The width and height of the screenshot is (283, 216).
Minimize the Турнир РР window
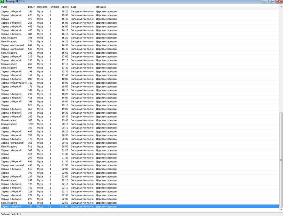click(265, 2)
